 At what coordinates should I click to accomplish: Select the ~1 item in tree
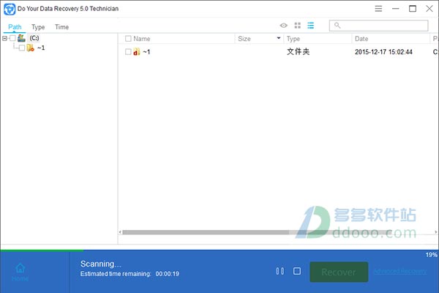point(41,48)
